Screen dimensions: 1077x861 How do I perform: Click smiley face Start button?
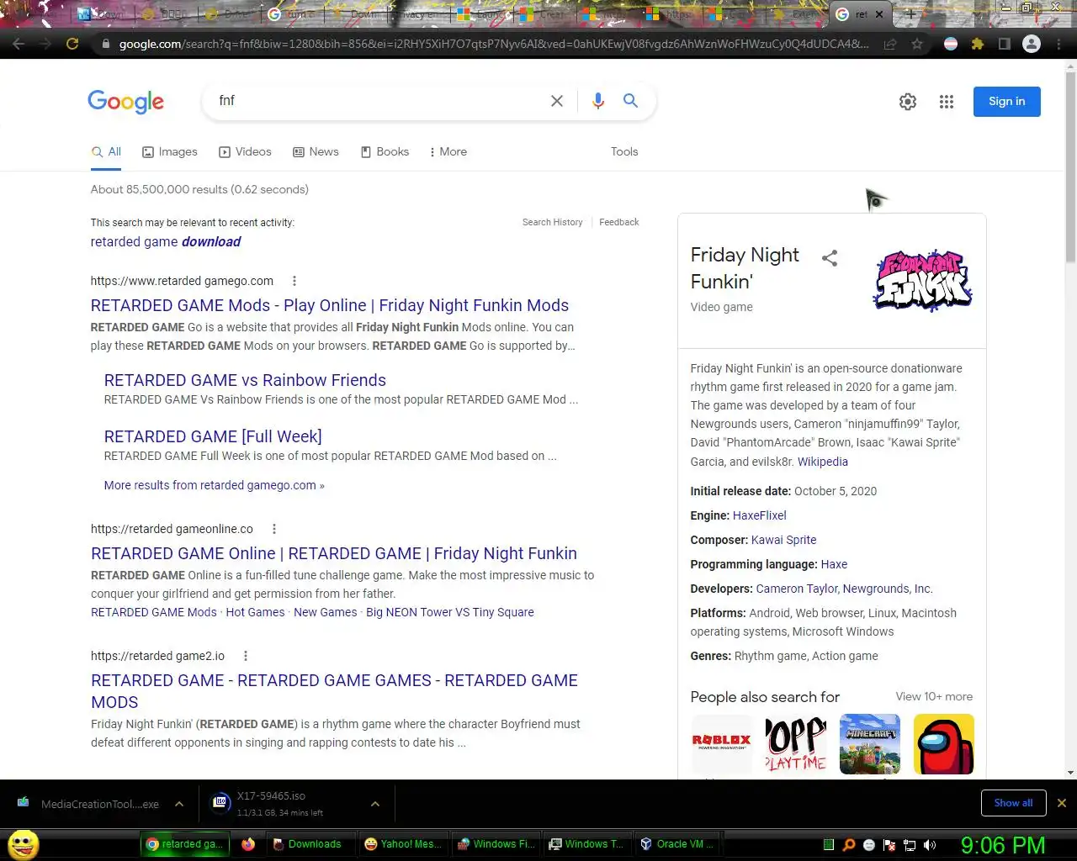tap(24, 844)
